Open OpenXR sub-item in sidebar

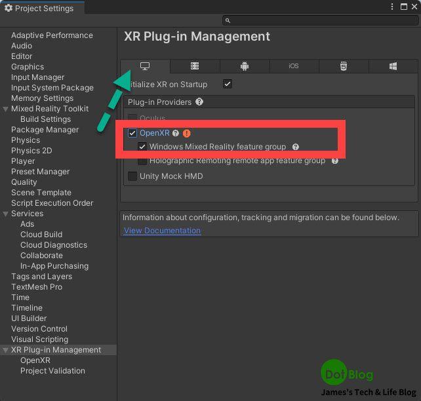(x=35, y=360)
